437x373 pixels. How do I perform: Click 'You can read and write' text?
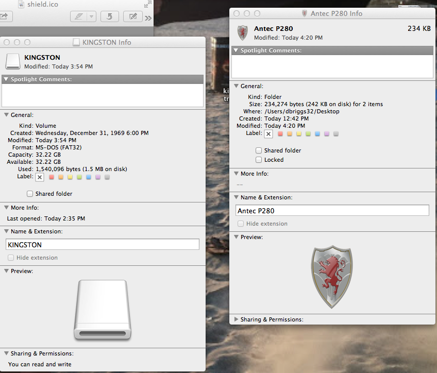(x=40, y=364)
